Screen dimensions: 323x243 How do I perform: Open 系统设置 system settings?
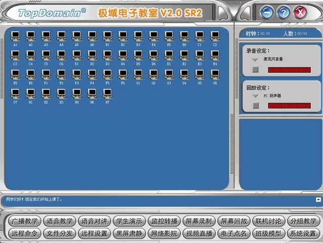(x=302, y=233)
